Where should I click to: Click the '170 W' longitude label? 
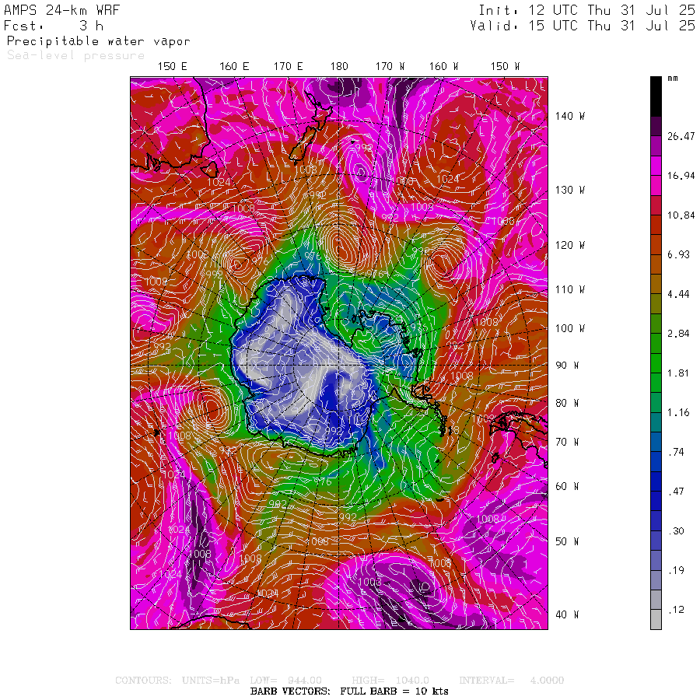point(390,67)
